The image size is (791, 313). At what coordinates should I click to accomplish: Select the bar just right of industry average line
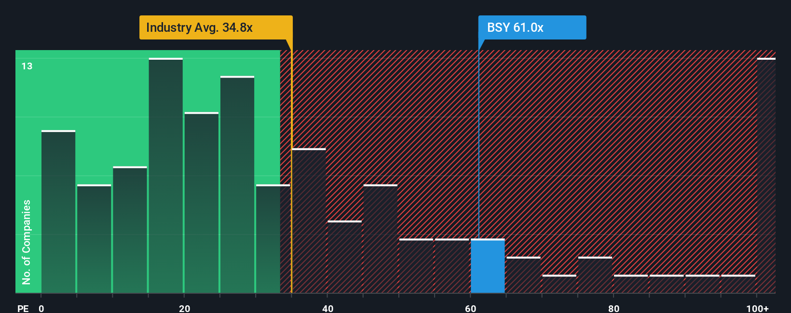point(309,221)
